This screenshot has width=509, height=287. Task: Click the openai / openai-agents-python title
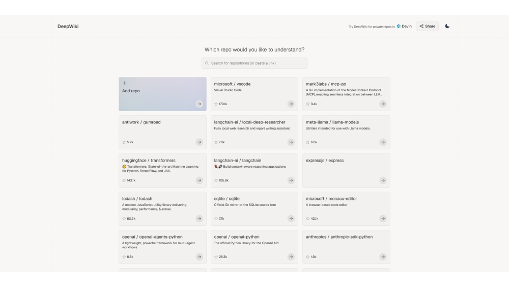(x=152, y=237)
